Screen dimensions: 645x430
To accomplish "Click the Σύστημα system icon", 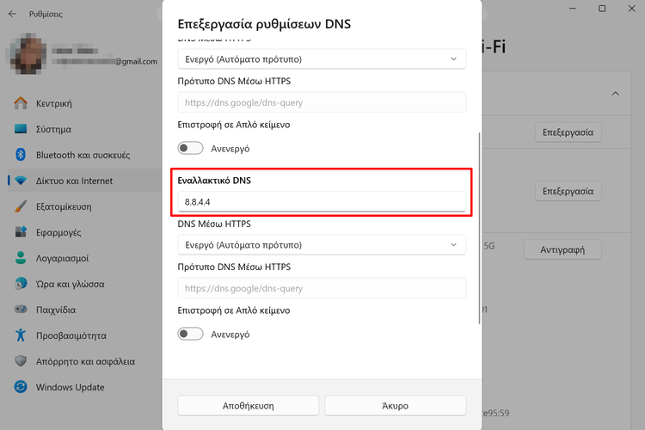I will click(21, 129).
